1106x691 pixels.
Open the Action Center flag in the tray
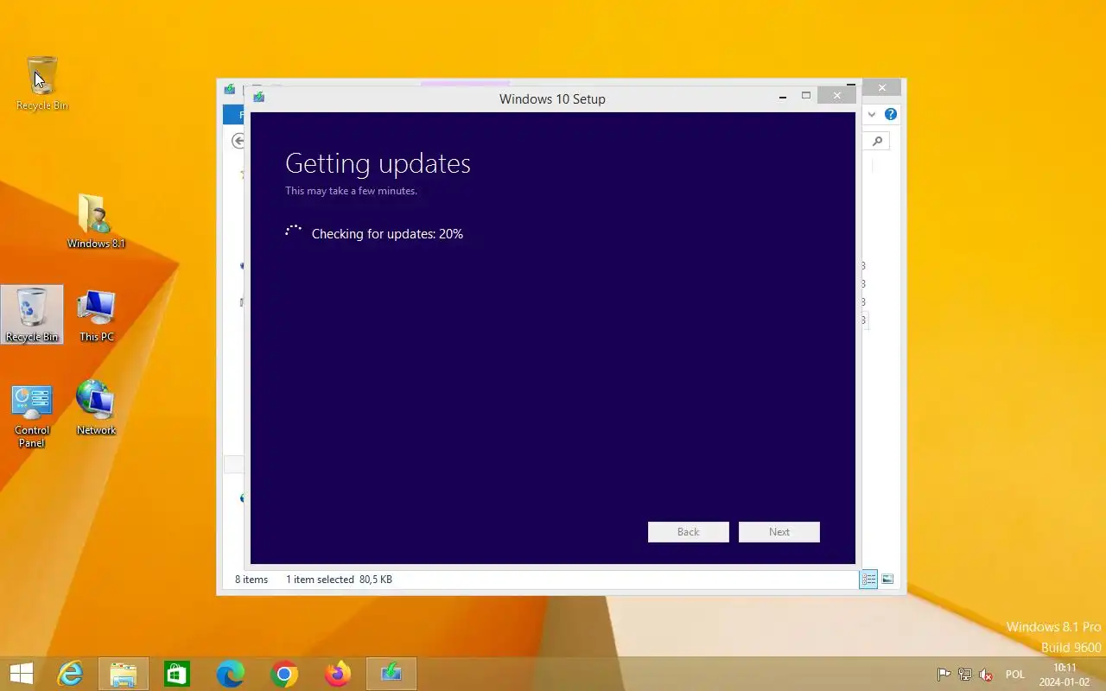(x=944, y=675)
